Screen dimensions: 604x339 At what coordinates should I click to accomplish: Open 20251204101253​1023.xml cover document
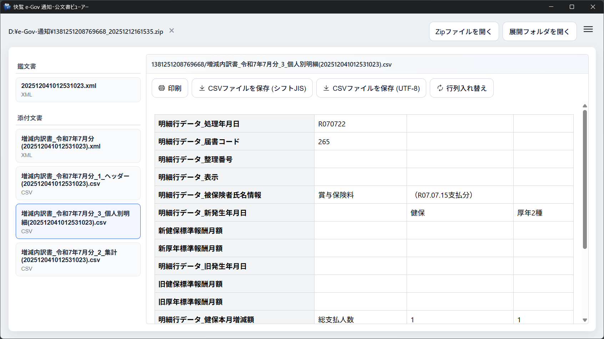(x=78, y=90)
